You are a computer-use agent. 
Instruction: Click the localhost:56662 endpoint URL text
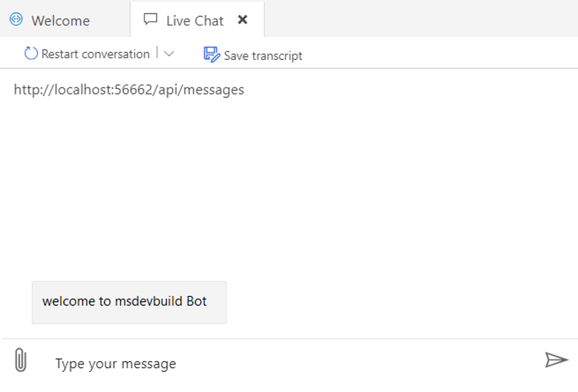(129, 90)
